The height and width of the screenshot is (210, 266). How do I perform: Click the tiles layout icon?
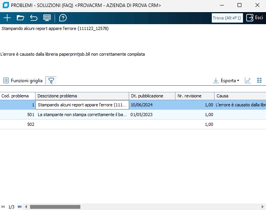(259, 80)
